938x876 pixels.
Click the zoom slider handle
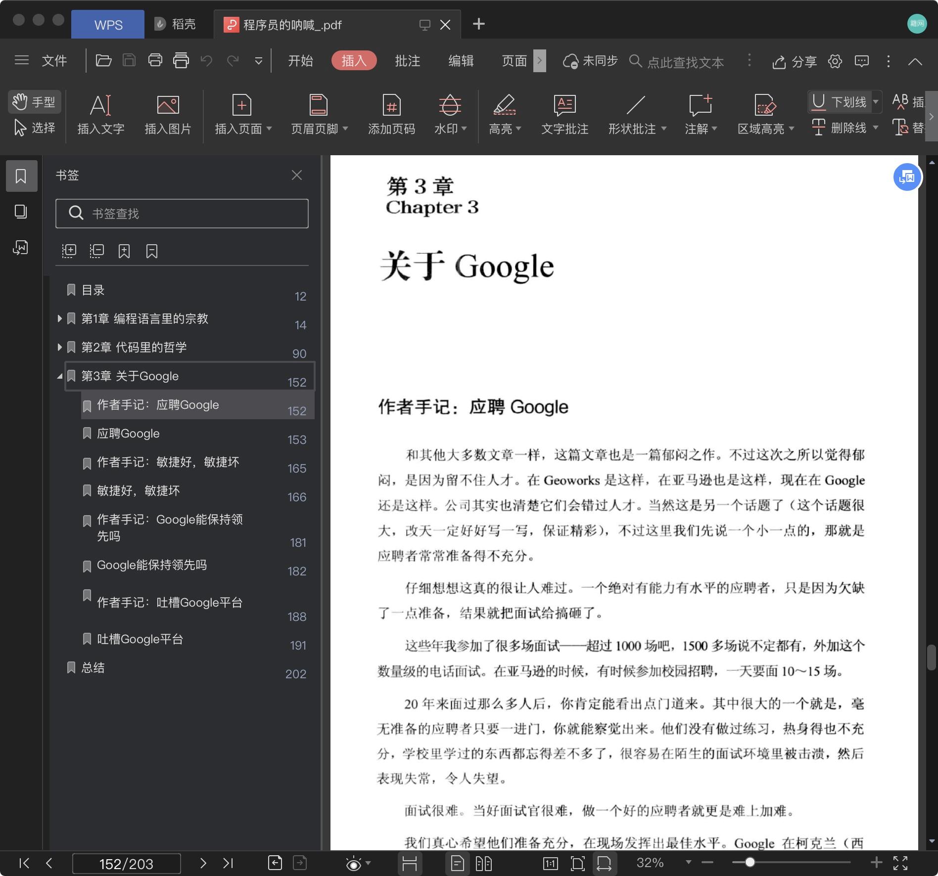point(750,862)
